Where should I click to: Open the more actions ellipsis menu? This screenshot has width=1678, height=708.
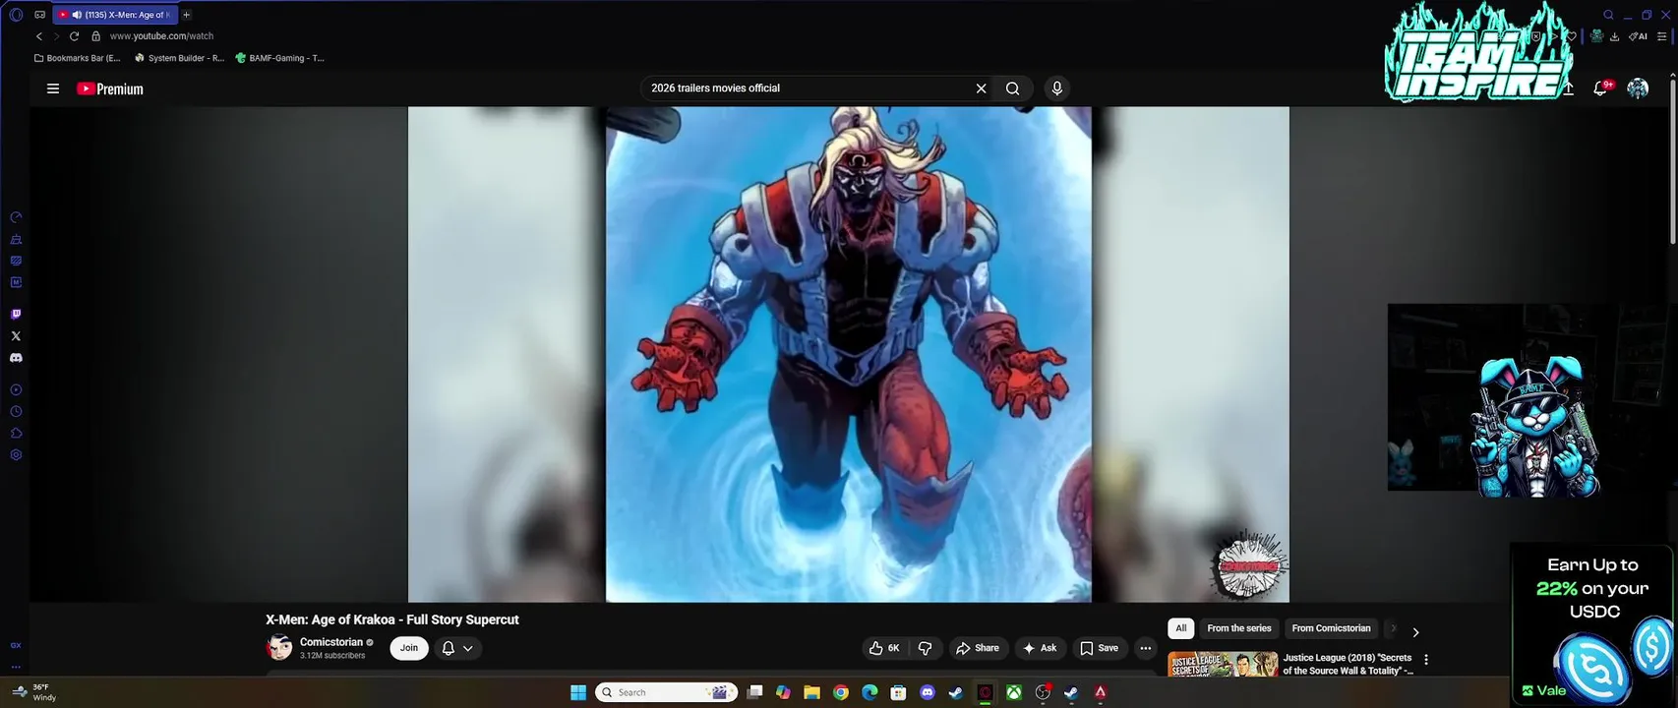[1145, 648]
